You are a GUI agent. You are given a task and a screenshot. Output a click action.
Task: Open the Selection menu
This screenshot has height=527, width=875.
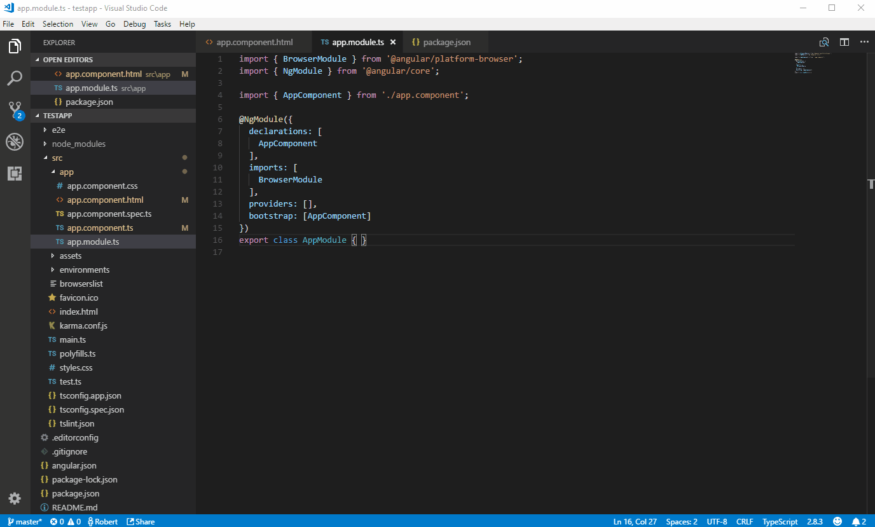pos(58,24)
